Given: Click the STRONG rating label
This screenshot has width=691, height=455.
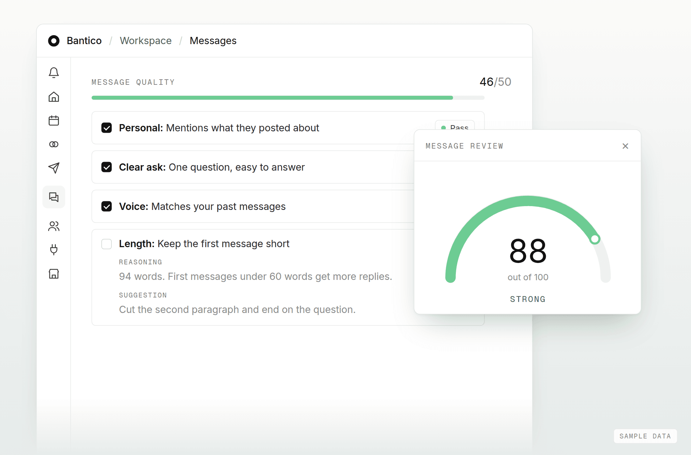Looking at the screenshot, I should coord(528,299).
